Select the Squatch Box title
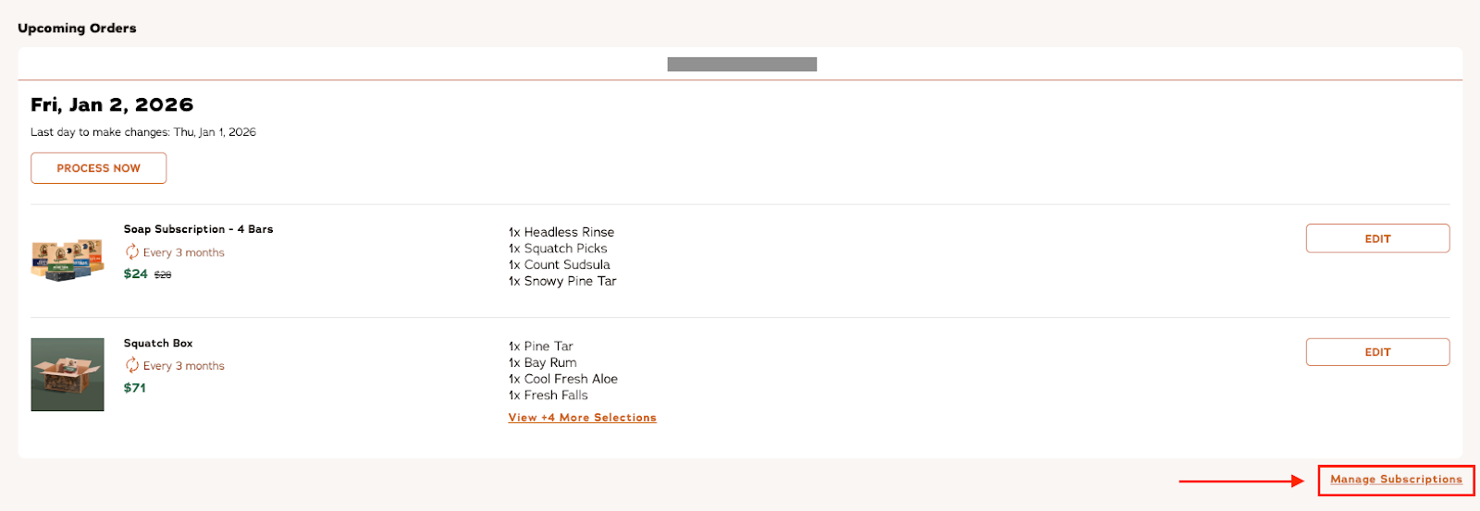Image resolution: width=1480 pixels, height=511 pixels. click(x=158, y=344)
